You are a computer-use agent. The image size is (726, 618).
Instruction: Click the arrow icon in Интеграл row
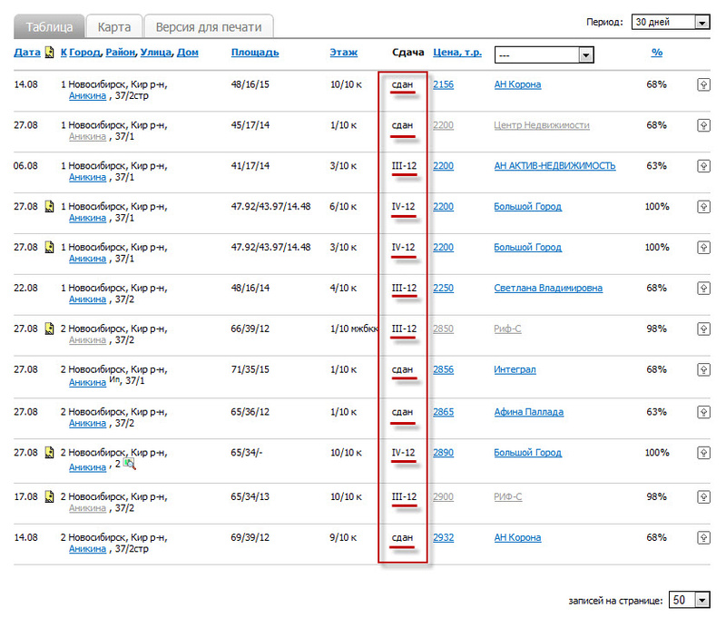click(x=702, y=370)
